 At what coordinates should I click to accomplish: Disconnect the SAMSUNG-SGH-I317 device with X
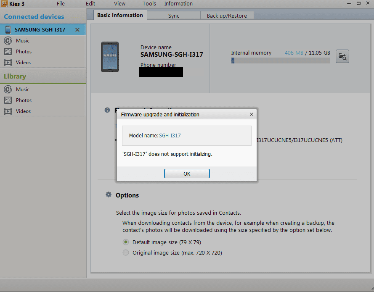coord(77,30)
